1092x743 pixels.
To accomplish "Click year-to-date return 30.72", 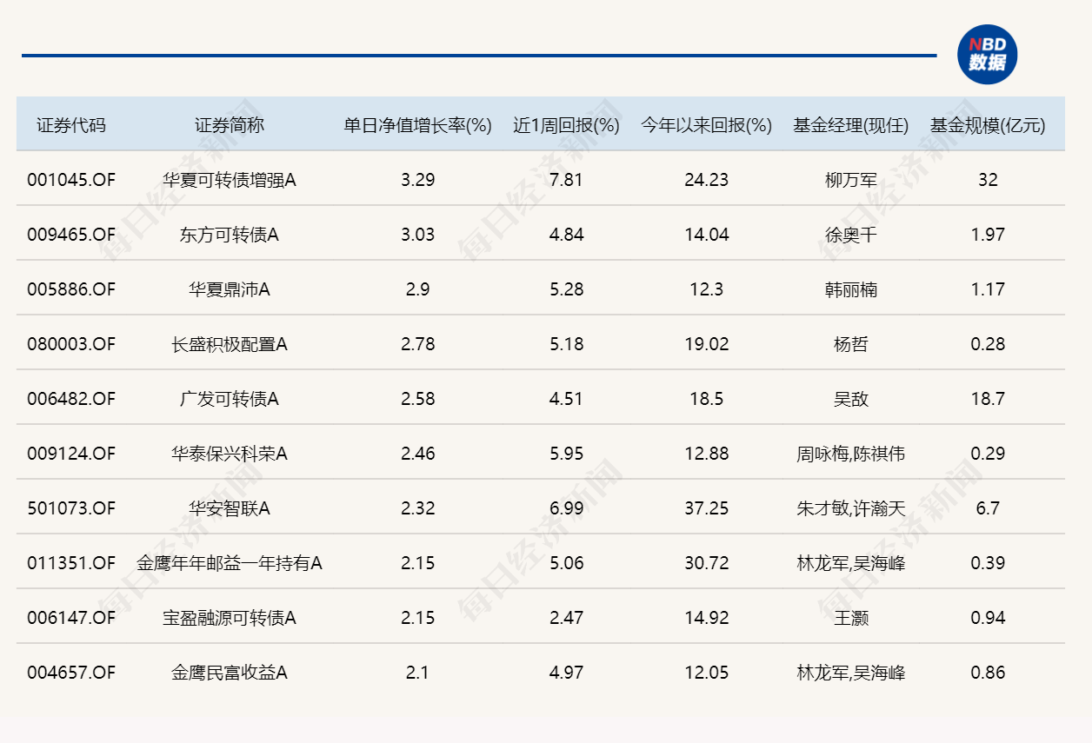I will [707, 563].
